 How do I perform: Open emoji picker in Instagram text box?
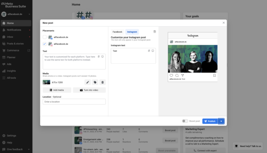(x=153, y=50)
